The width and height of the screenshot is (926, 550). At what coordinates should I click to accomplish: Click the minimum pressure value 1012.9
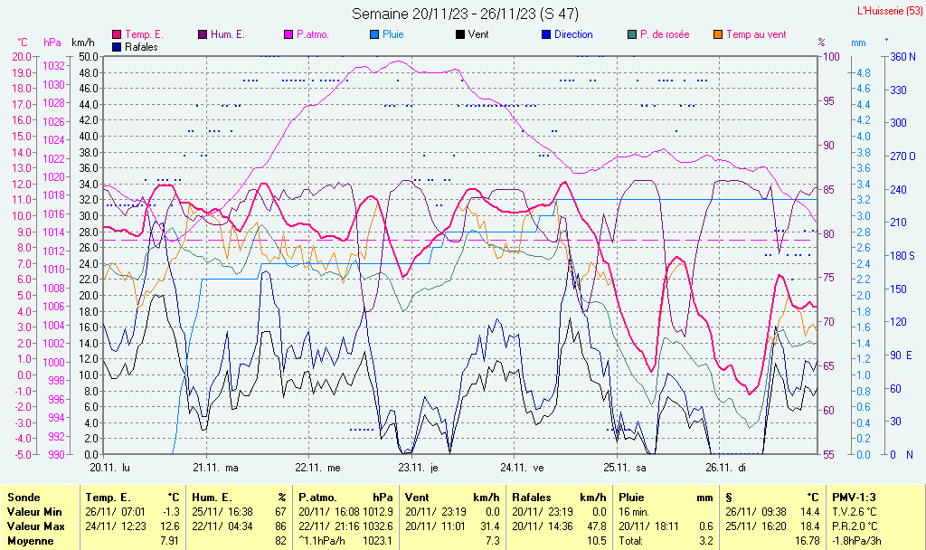(x=379, y=512)
